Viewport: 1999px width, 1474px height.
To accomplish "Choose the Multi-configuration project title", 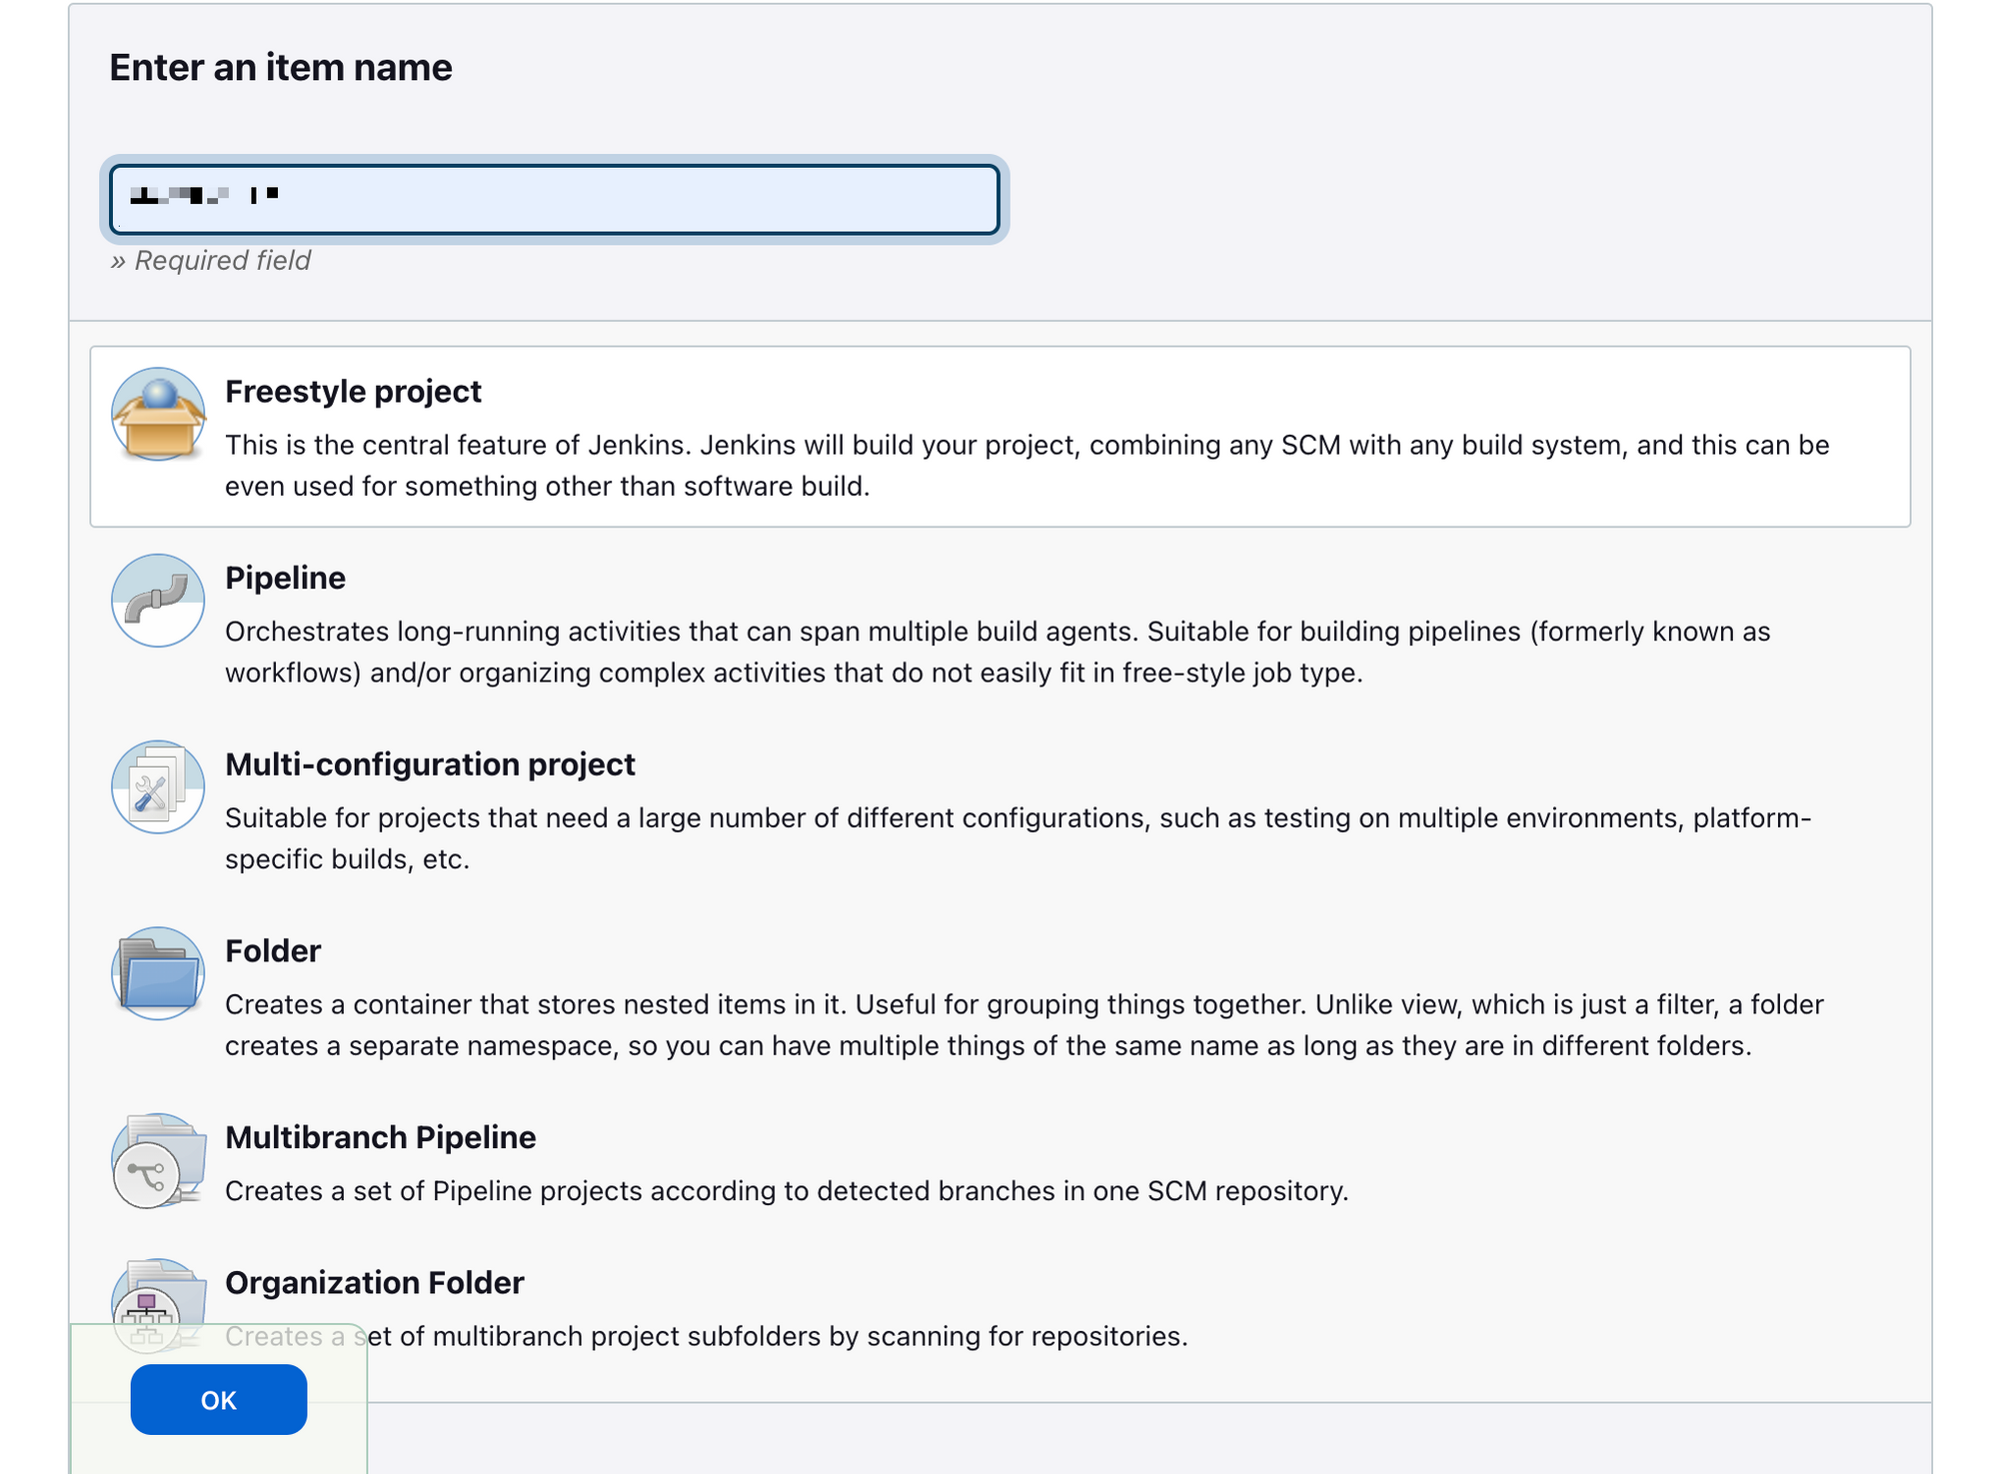I will coord(430,764).
